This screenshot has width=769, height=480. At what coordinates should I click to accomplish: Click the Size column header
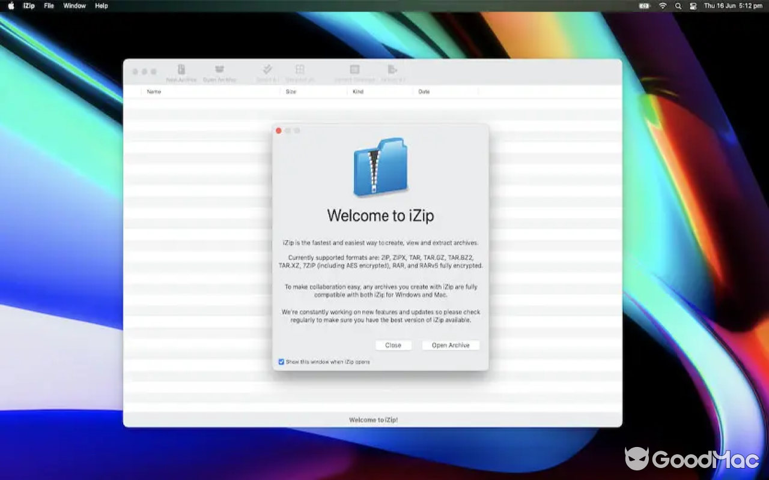pyautogui.click(x=291, y=91)
